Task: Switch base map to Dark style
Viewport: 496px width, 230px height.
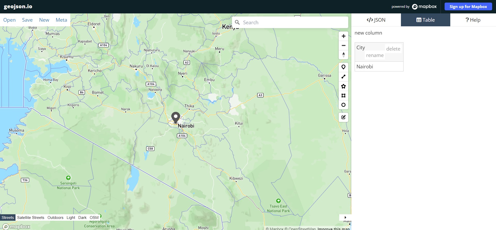Action: tap(82, 218)
